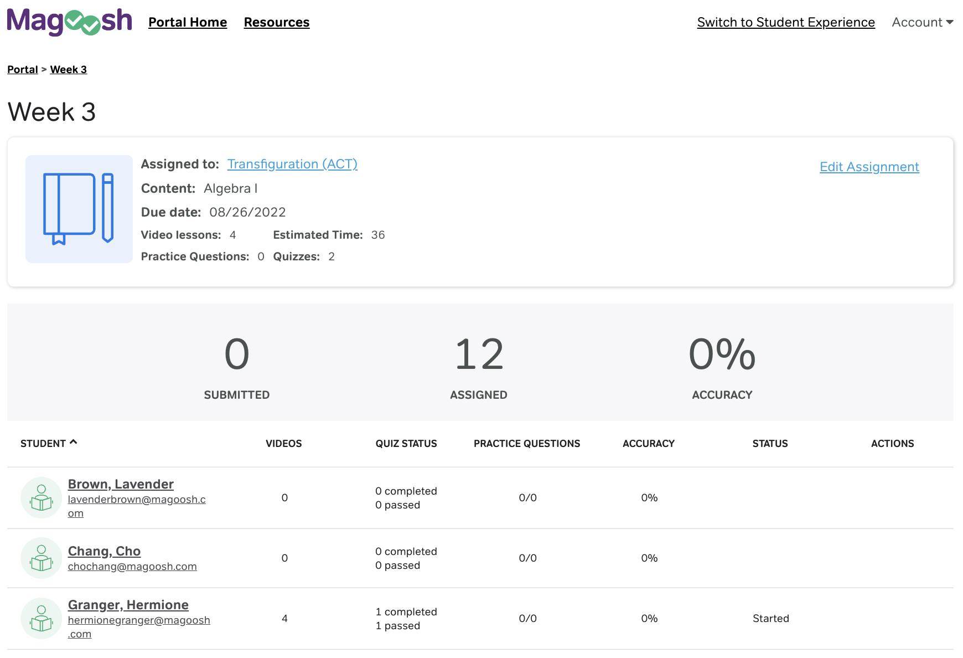This screenshot has width=963, height=658.
Task: Click Cho Chang's 0/0 practice questions
Action: coord(527,558)
